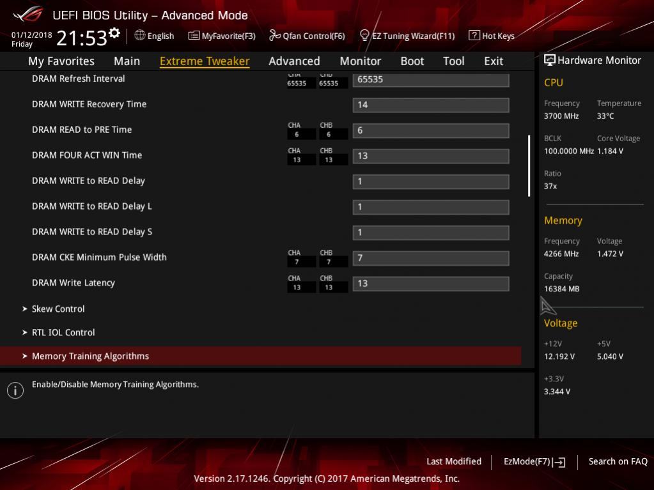Click the Hardware Monitor screen icon
This screenshot has width=654, height=490.
550,61
